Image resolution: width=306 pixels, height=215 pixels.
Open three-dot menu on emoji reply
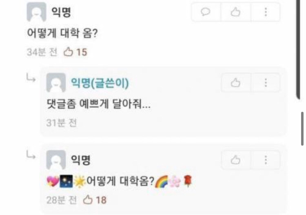[x=266, y=160]
